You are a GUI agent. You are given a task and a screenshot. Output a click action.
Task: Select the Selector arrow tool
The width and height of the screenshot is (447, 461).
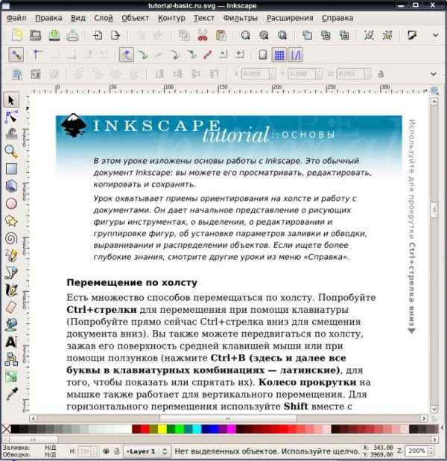click(x=11, y=101)
